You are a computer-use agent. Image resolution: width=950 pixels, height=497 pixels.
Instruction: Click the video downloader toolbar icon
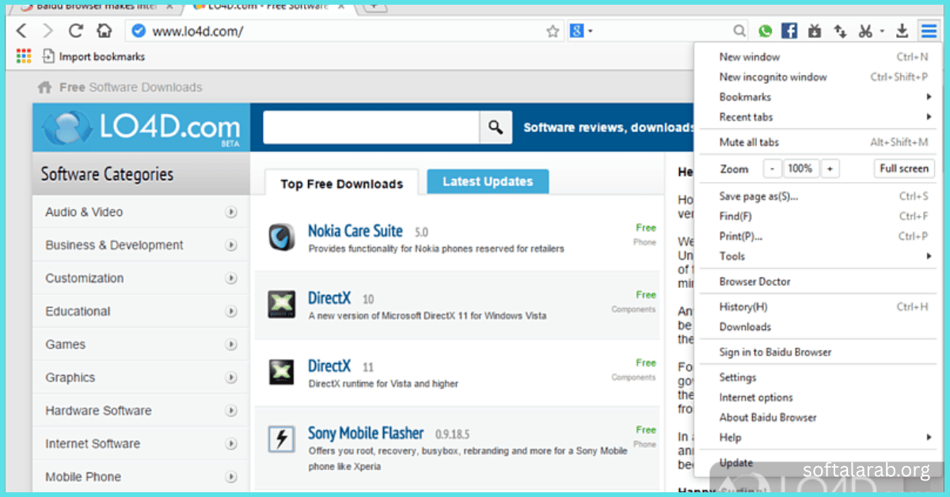point(815,31)
